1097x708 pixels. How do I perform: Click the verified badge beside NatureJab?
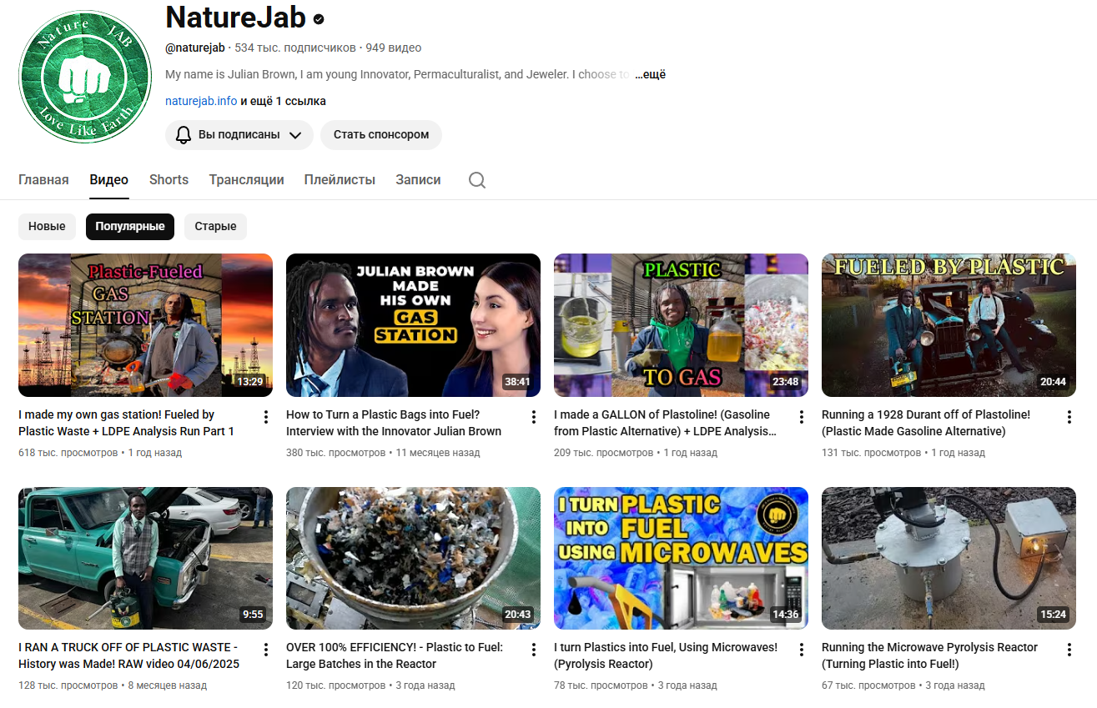[x=319, y=18]
